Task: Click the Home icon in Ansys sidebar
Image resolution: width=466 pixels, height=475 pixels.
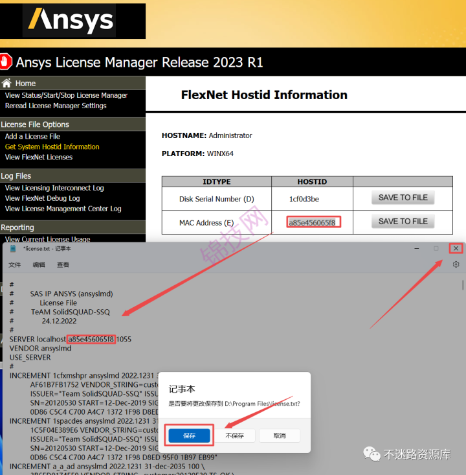Action: (6, 83)
